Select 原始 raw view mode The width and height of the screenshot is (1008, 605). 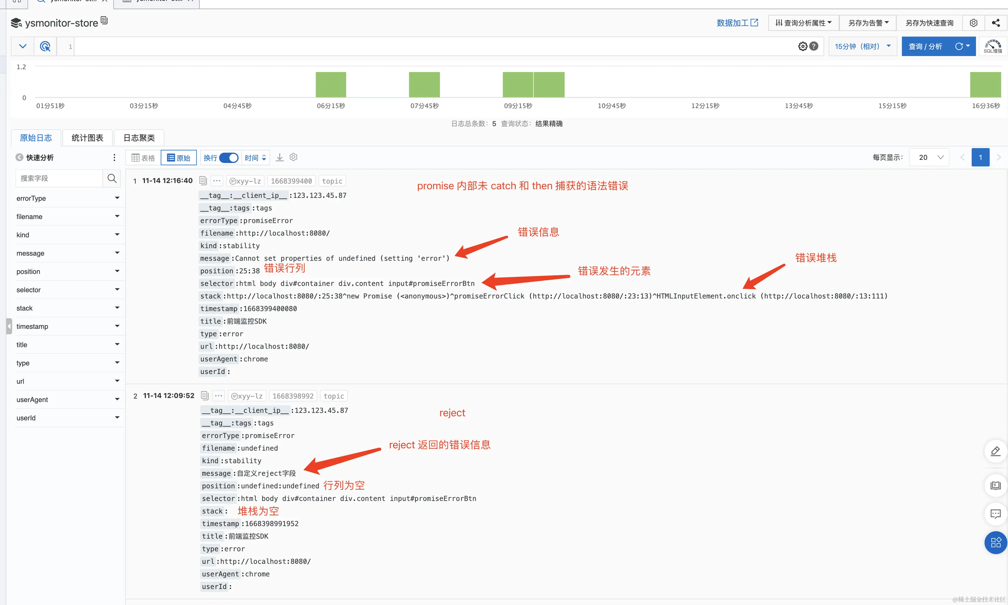click(x=179, y=158)
